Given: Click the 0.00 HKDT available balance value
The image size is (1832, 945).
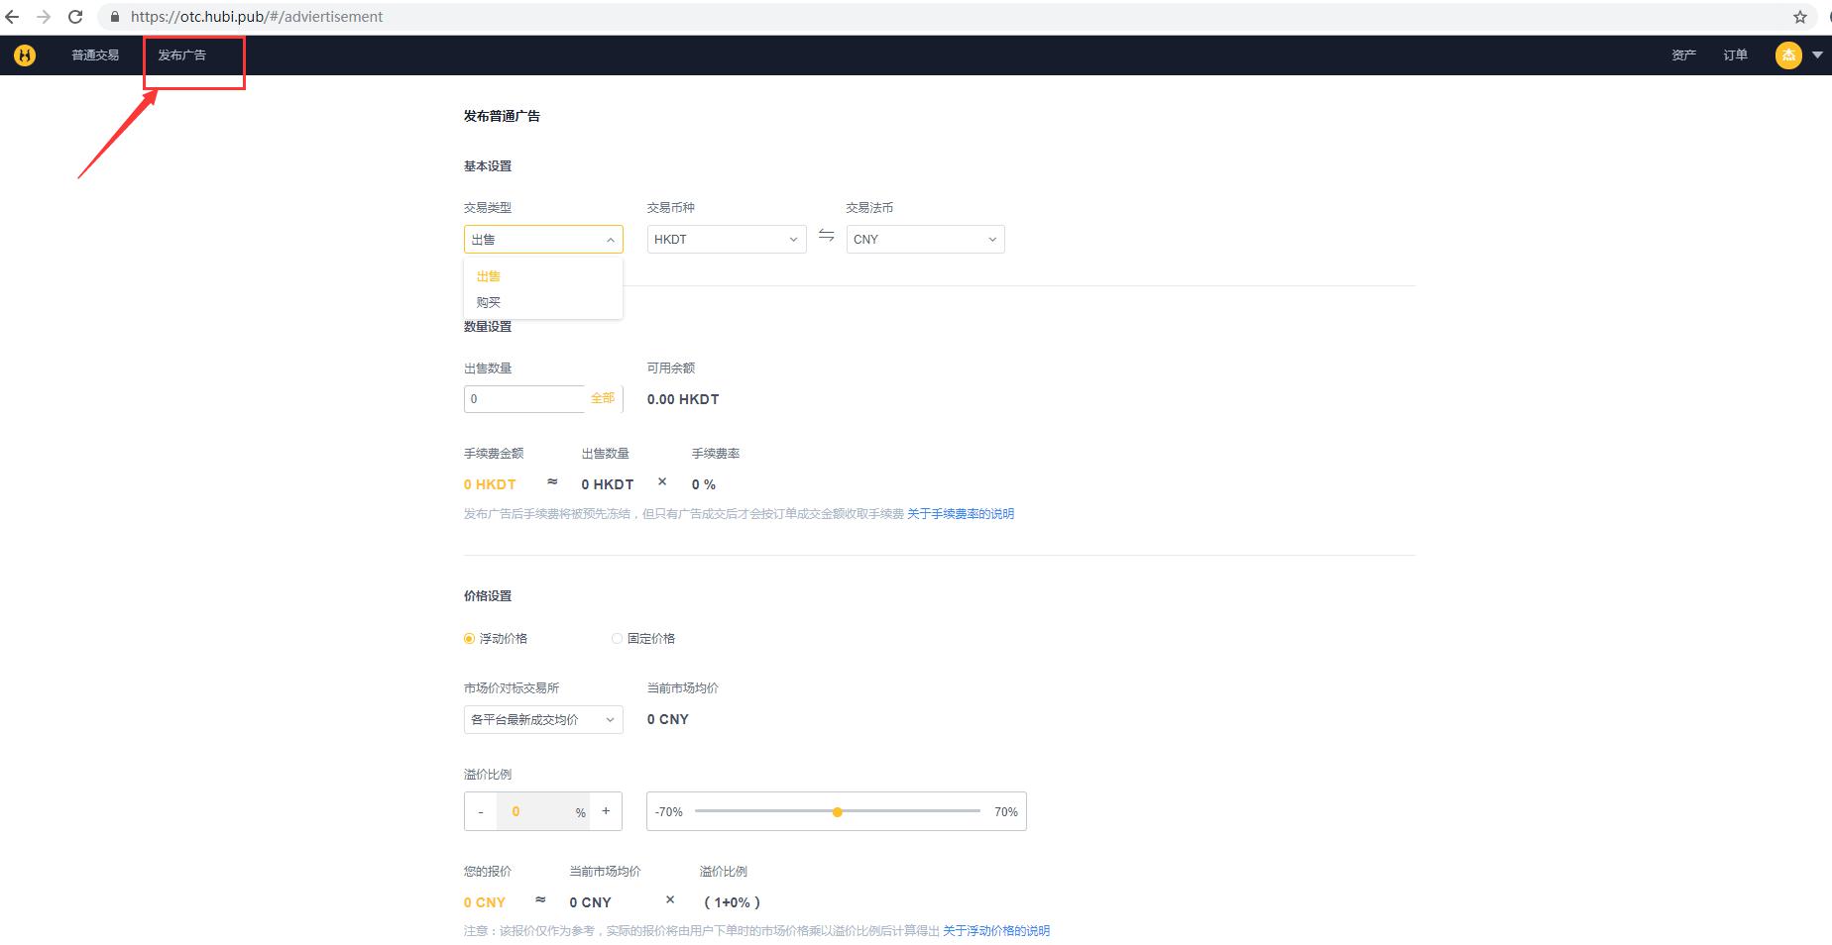Looking at the screenshot, I should (x=683, y=399).
